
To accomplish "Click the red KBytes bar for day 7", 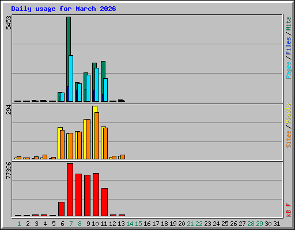I will pos(70,190).
